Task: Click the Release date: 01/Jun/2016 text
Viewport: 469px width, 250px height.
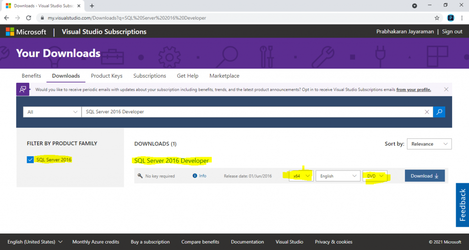Action: point(248,176)
